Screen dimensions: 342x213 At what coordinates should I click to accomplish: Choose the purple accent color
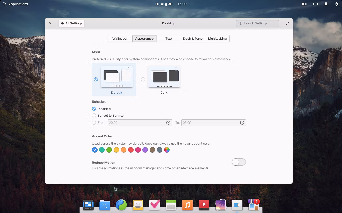(x=145, y=150)
